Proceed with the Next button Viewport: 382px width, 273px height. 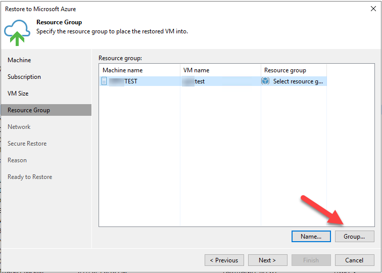(x=267, y=260)
